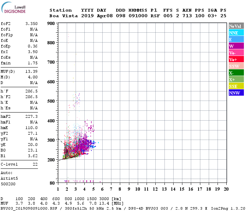This screenshot has width=246, height=211.
Task: Click the foE parameter label
Action: (x=4, y=41)
